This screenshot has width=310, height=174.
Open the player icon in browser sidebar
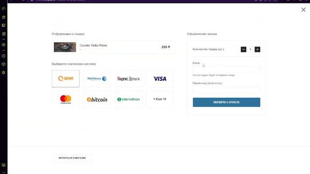[3, 45]
